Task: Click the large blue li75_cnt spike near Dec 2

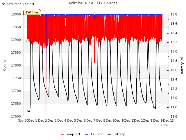Action: [46, 50]
